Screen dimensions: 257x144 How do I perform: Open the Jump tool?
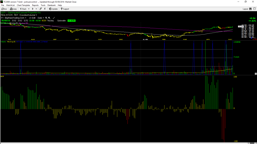[x=13, y=9]
